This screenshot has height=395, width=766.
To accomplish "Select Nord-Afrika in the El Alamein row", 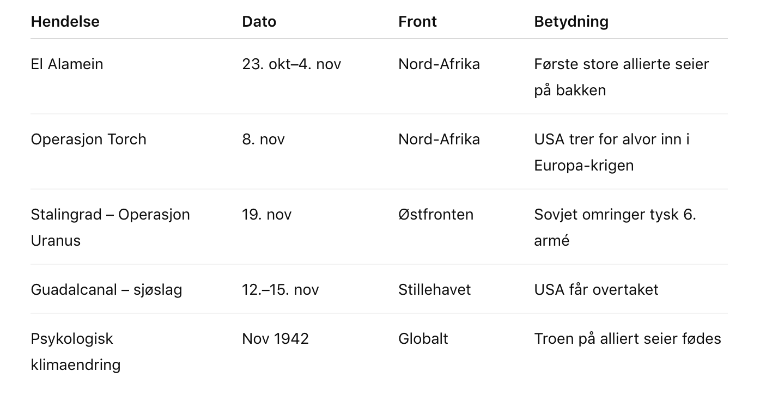I will click(439, 64).
